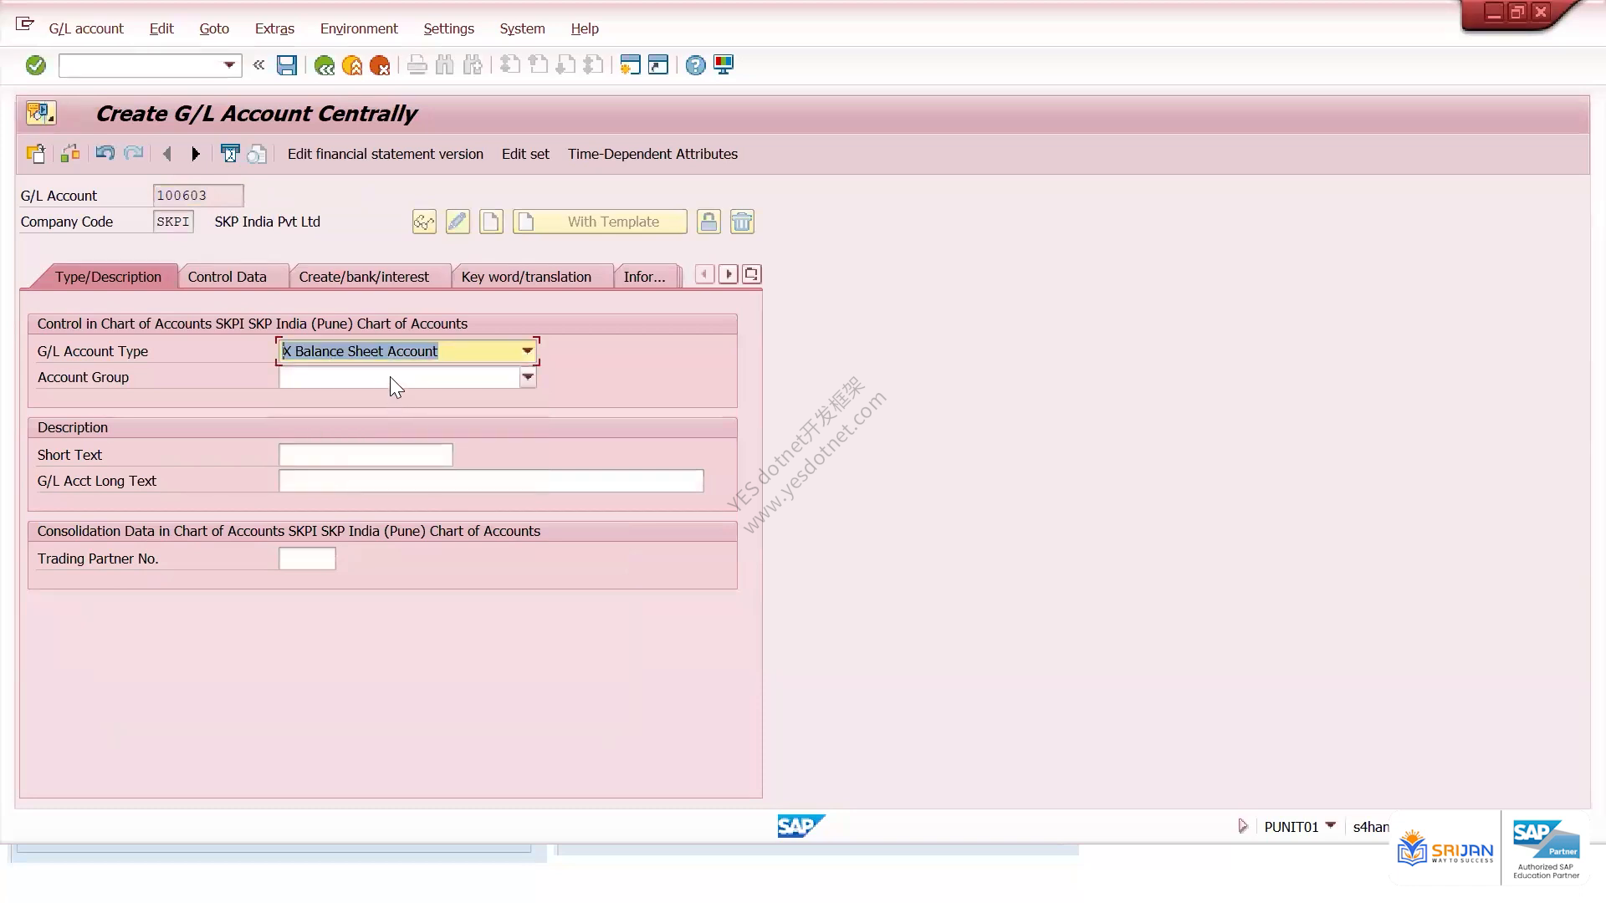Expand the command field dropdown arrow
Image resolution: width=1606 pixels, height=903 pixels.
click(228, 65)
